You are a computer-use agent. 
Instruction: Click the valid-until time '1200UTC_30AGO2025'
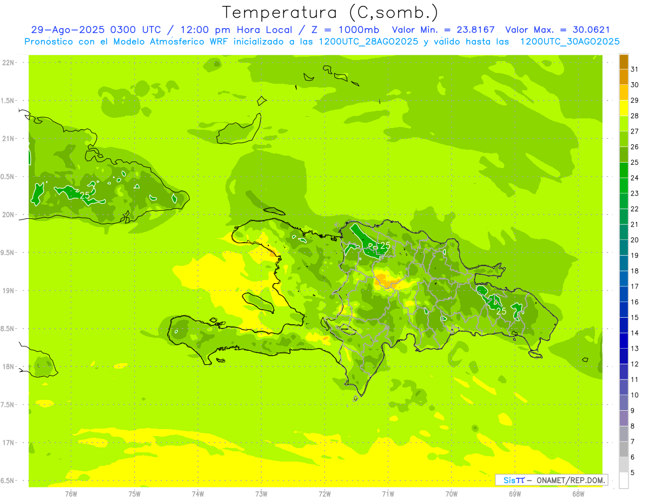570,42
